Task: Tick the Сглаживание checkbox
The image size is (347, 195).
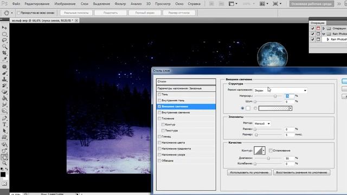Action: point(271,151)
